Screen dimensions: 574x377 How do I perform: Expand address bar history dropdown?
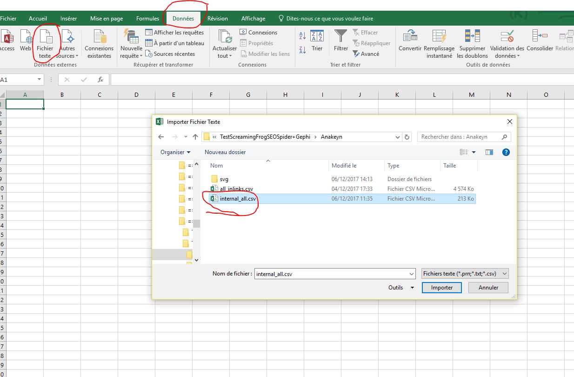point(397,137)
